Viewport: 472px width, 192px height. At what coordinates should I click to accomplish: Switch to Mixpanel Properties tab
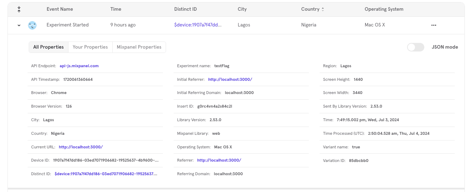tap(139, 47)
